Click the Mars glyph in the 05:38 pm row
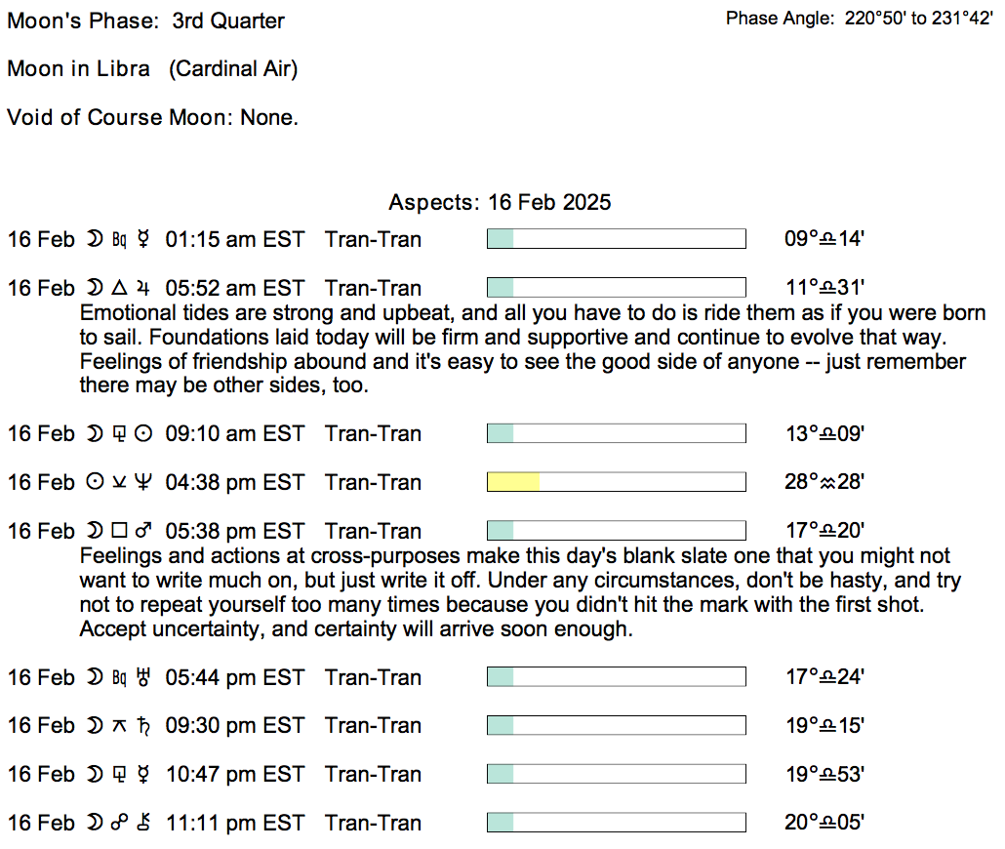The image size is (1005, 849). pyautogui.click(x=143, y=531)
